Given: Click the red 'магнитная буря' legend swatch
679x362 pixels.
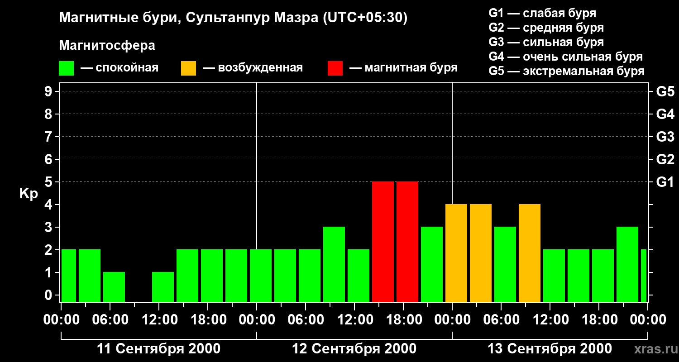Looking at the screenshot, I should click(x=335, y=68).
